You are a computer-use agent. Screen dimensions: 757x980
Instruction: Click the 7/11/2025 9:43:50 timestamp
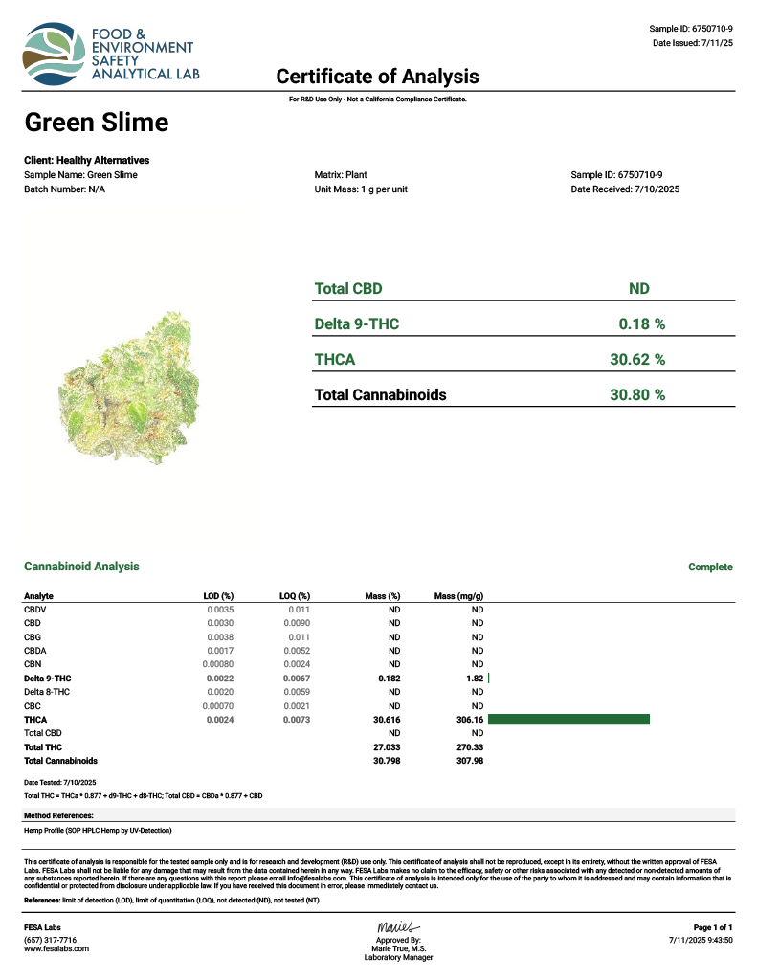(x=701, y=940)
